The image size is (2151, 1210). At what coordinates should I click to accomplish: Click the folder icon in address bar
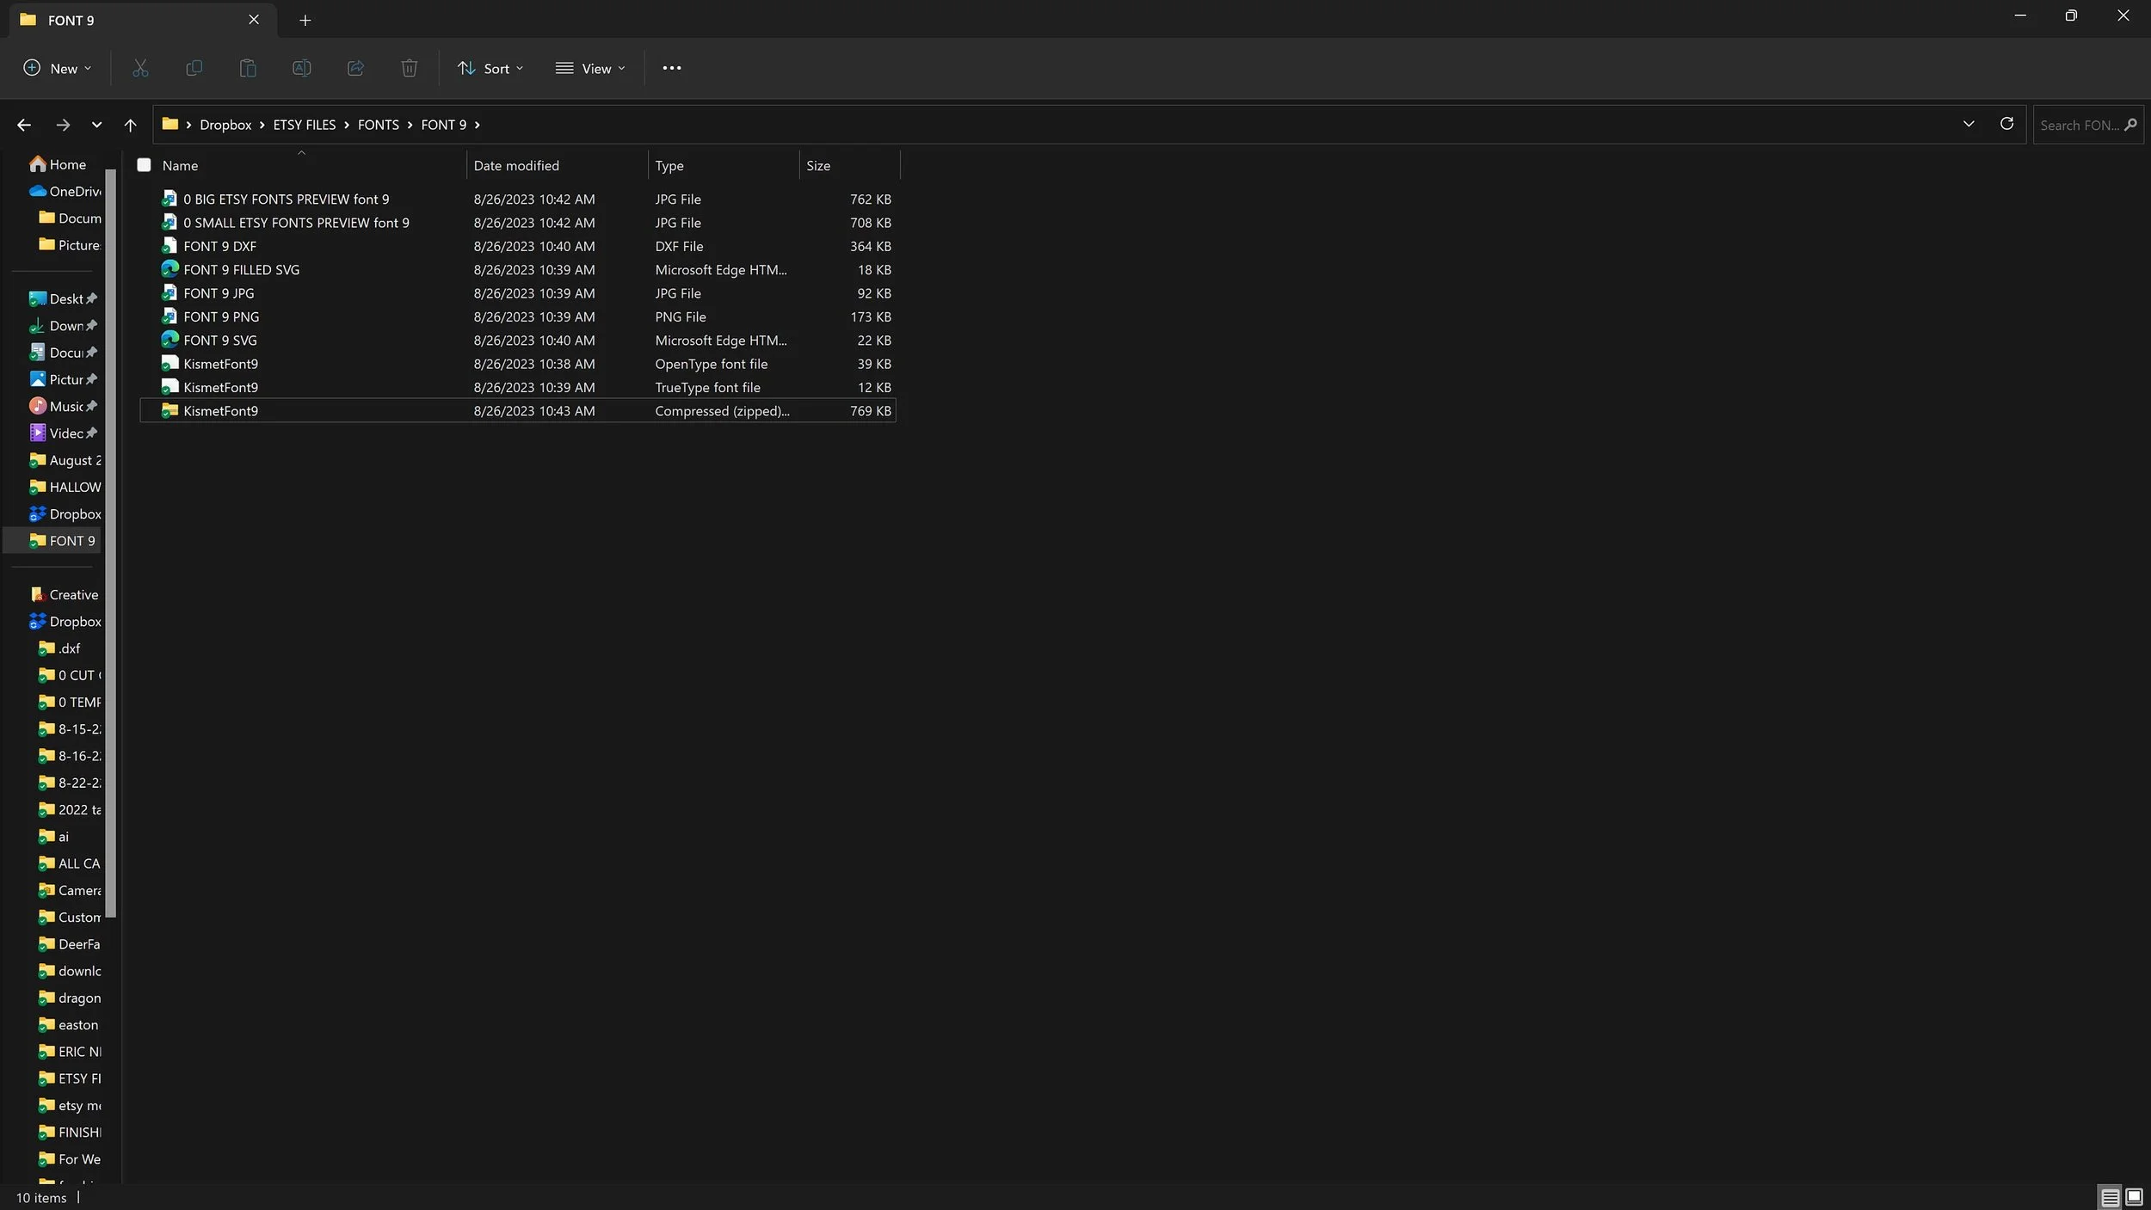pyautogui.click(x=170, y=124)
